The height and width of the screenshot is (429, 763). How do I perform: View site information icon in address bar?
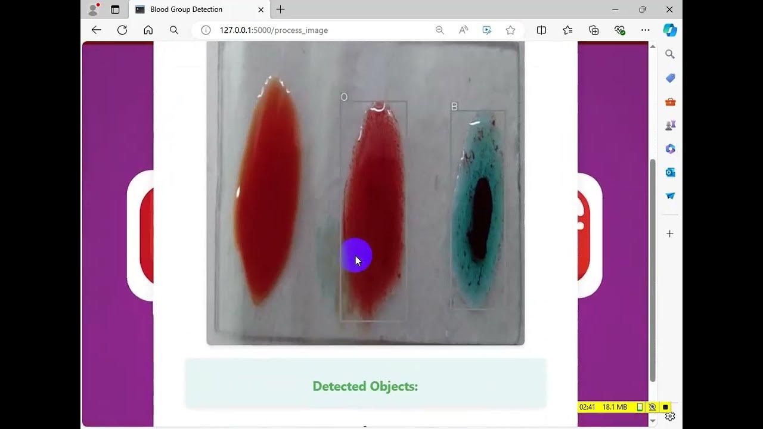click(x=206, y=30)
